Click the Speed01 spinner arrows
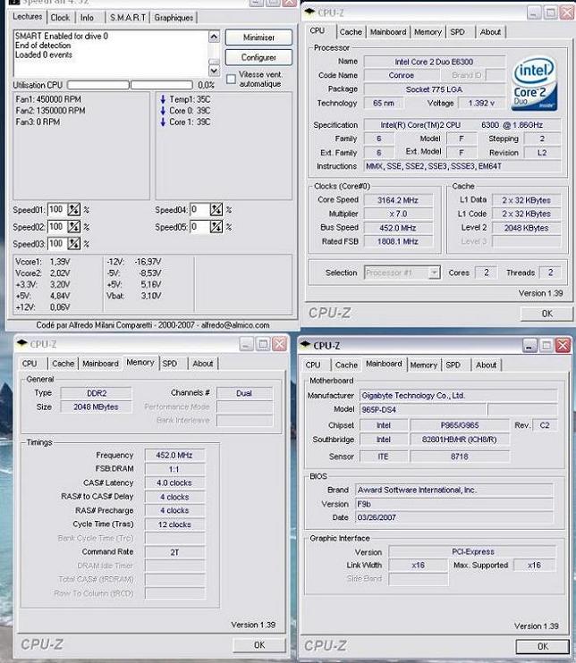The image size is (576, 663). tap(74, 210)
